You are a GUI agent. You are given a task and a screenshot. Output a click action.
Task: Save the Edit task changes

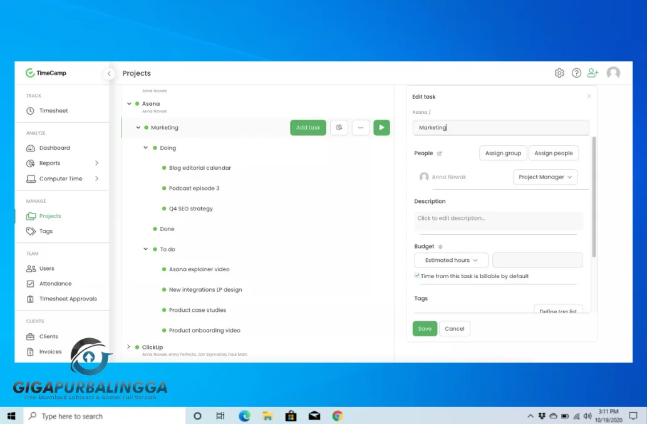tap(425, 328)
